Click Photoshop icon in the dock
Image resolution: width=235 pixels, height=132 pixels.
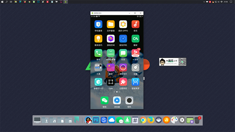coord(96,120)
